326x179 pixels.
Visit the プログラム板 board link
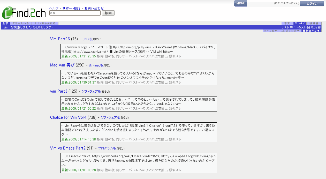(x=107, y=148)
